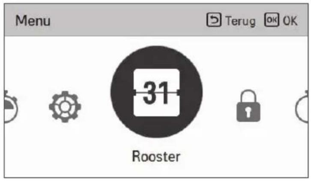The width and height of the screenshot is (311, 181).
Task: Click the shackle of the padlock icon
Action: (x=248, y=96)
